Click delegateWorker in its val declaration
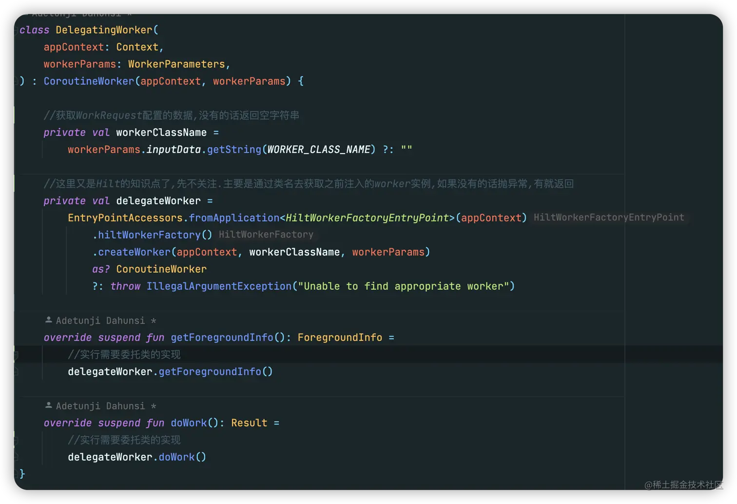Viewport: 737px width, 504px height. click(x=158, y=201)
